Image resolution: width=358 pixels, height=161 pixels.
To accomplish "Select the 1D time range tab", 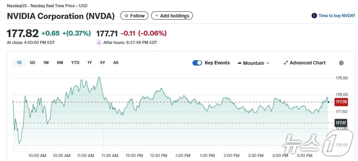I will tap(19, 63).
